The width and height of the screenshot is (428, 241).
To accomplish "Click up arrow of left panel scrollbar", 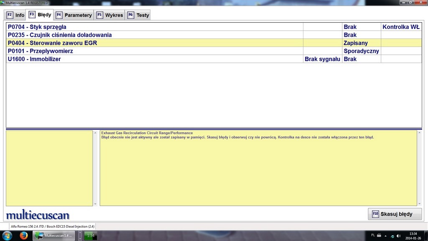I will [x=95, y=133].
